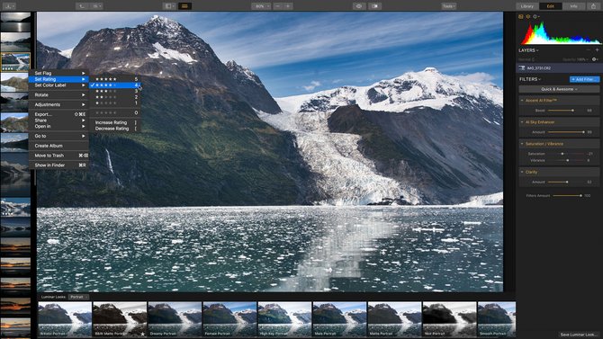Click the remove layer minus icon
This screenshot has height=339, width=603.
[589, 50]
